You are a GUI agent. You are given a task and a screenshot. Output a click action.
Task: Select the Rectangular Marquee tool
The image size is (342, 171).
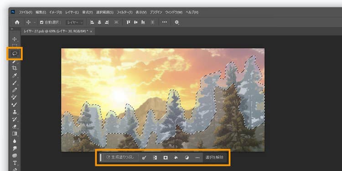15,45
